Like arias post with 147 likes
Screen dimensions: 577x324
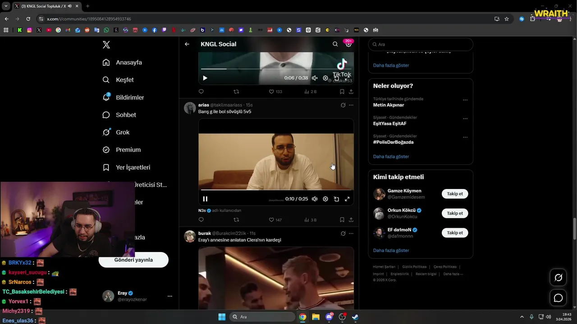pos(275,220)
